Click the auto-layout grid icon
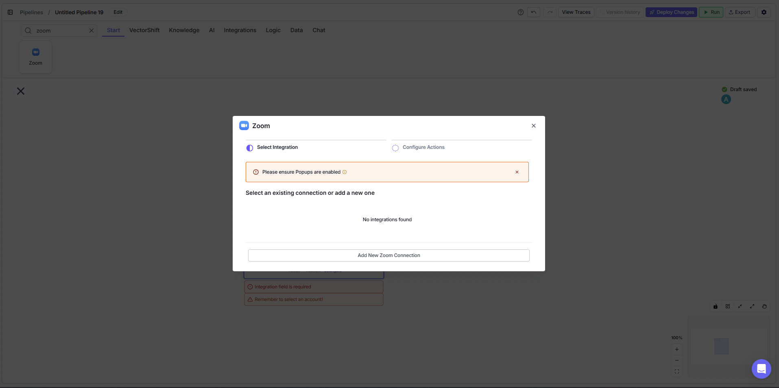This screenshot has width=779, height=388. (x=728, y=306)
